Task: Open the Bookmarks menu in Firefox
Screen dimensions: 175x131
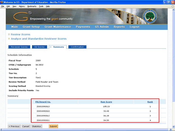Action: tap(32, 6)
